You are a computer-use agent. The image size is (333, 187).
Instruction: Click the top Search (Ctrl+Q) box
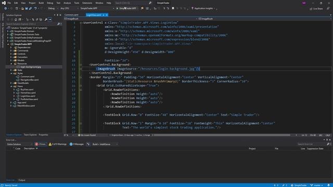pos(131,3)
